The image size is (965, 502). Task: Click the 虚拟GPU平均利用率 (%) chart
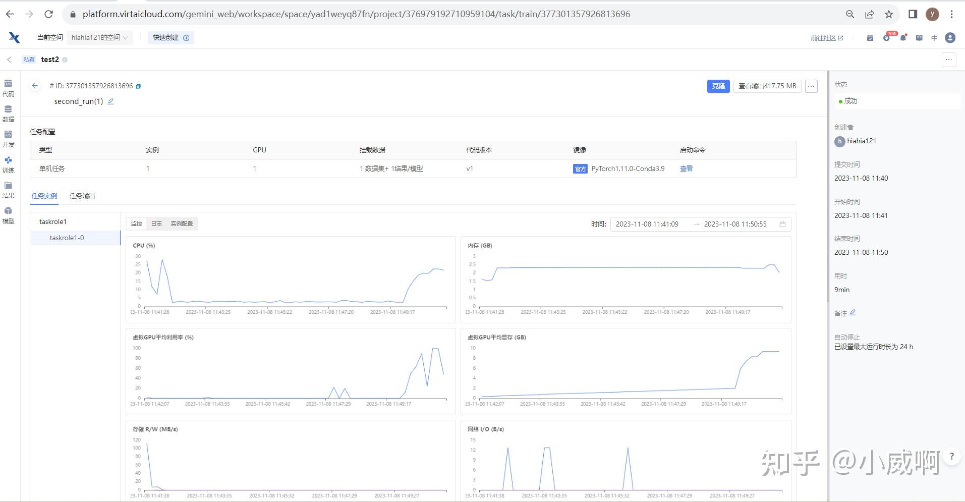[291, 371]
